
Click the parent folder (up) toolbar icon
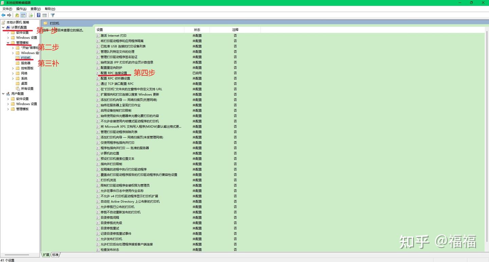tap(17, 15)
